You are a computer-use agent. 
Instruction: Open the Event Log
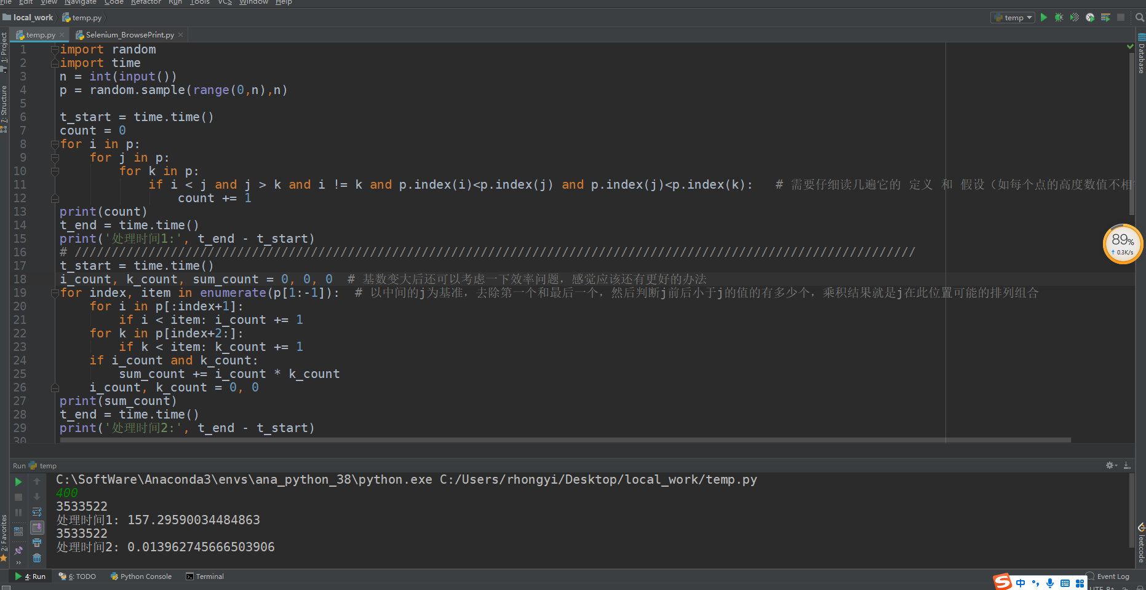point(1108,576)
